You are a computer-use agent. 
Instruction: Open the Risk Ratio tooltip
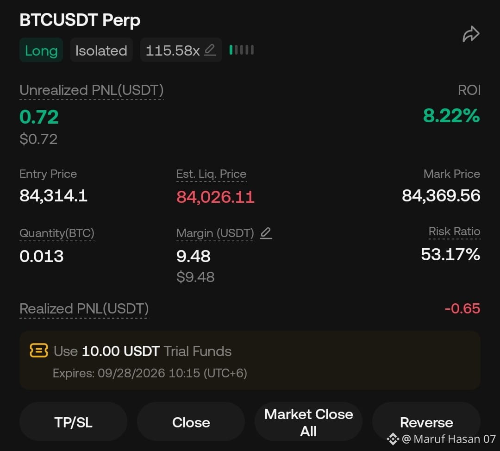click(x=454, y=231)
